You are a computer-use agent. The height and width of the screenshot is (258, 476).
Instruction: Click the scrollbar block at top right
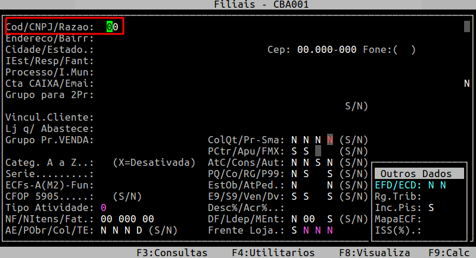click(x=466, y=27)
